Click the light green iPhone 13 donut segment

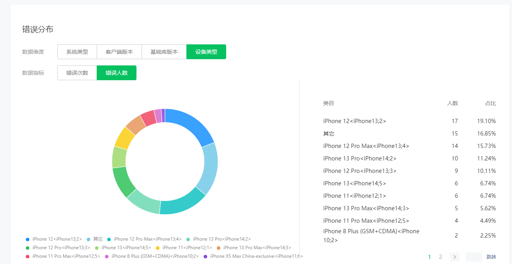pyautogui.click(x=119, y=157)
